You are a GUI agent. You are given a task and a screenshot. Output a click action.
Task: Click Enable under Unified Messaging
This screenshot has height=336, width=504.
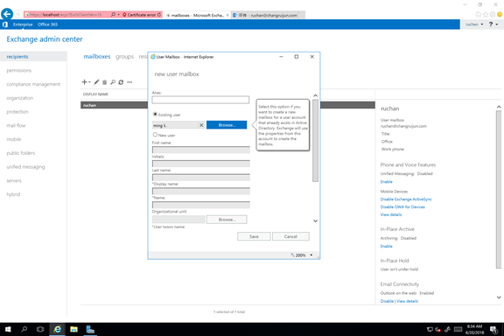[x=387, y=182]
